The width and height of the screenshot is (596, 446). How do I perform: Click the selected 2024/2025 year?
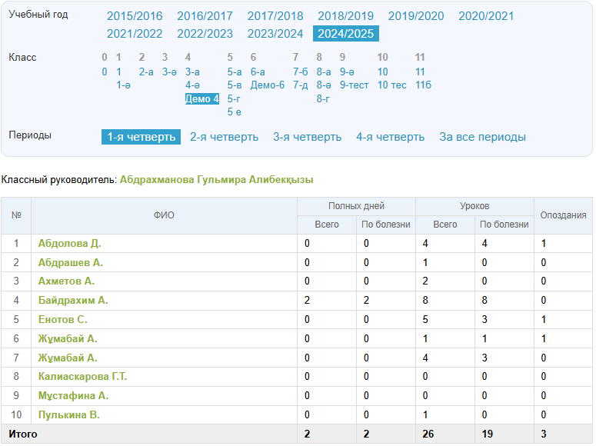point(345,34)
